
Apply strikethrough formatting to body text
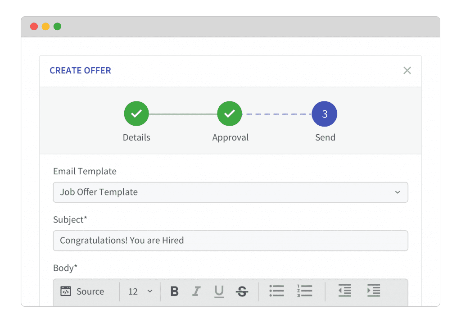(x=242, y=291)
